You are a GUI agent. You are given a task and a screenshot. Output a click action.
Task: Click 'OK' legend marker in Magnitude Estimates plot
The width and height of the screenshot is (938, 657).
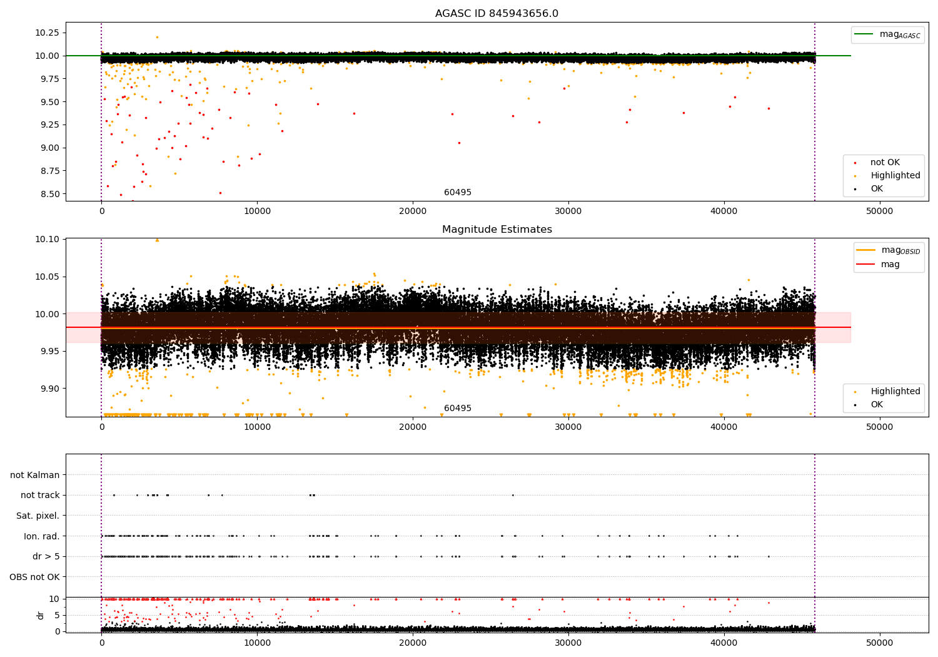click(855, 405)
